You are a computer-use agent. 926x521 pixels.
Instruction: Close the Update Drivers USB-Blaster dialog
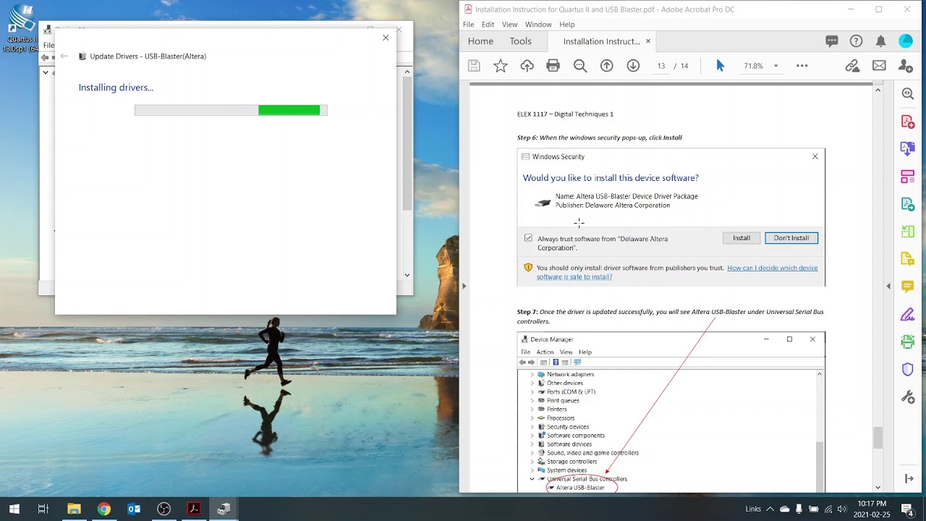tap(386, 38)
